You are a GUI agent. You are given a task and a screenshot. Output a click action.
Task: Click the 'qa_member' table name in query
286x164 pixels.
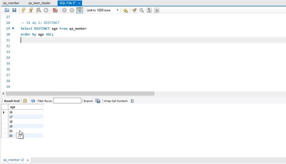pos(78,29)
